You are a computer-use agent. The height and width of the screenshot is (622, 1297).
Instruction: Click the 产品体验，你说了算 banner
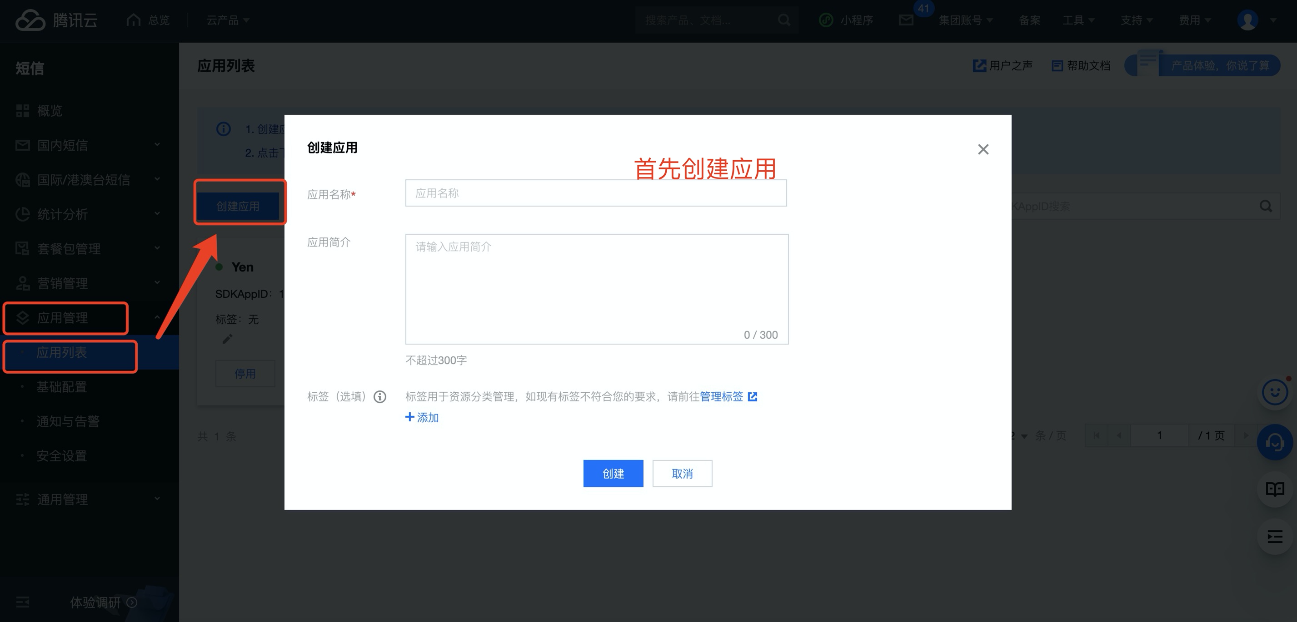coord(1202,65)
